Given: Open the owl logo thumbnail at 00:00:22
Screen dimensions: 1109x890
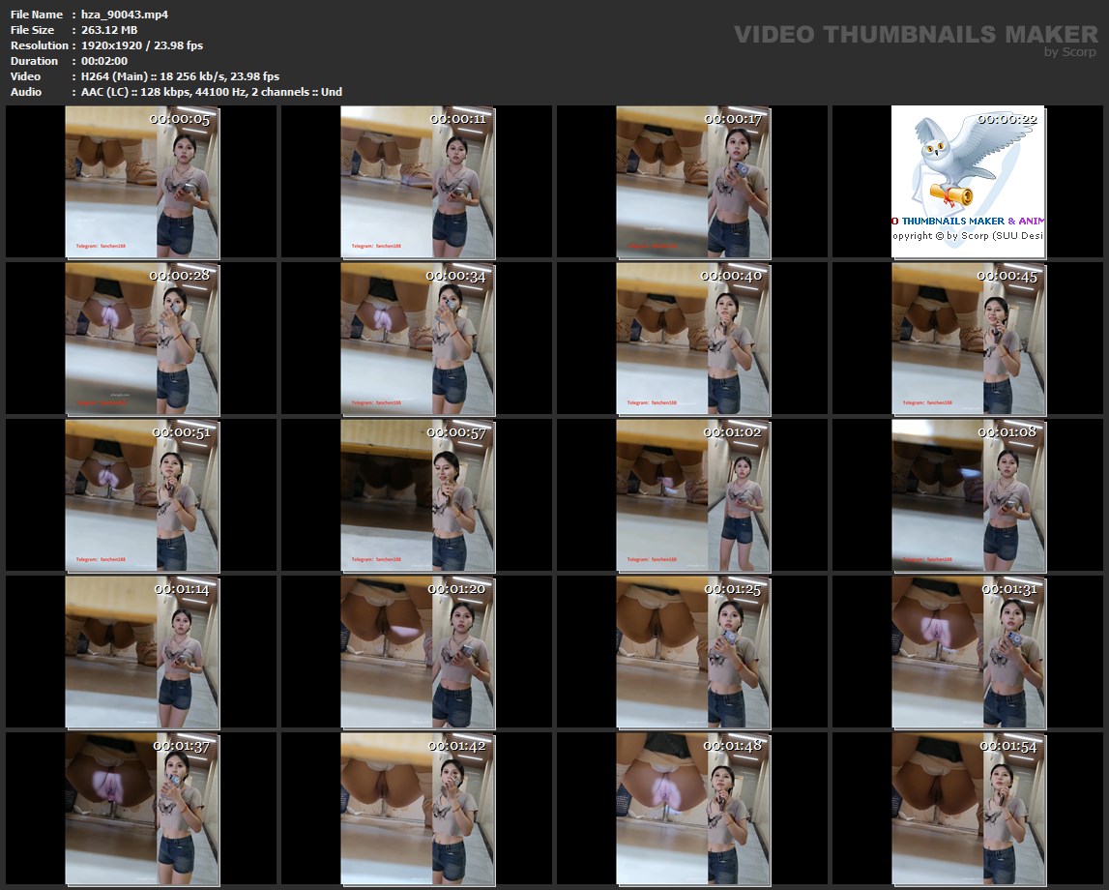Looking at the screenshot, I should click(x=968, y=182).
